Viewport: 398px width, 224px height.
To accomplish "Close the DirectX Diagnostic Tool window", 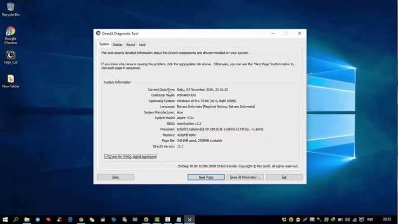I will 300,33.
